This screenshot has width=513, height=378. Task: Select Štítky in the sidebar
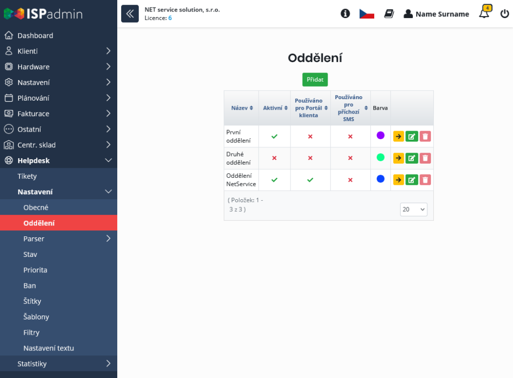coord(32,301)
